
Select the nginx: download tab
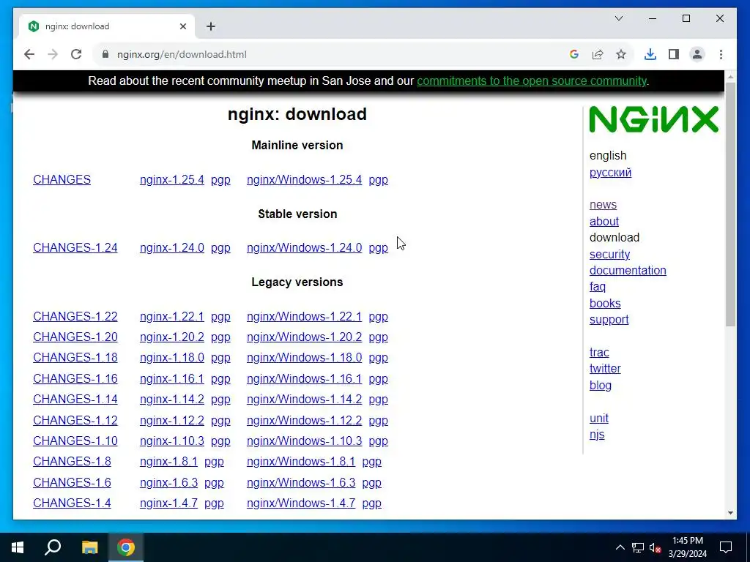(108, 26)
